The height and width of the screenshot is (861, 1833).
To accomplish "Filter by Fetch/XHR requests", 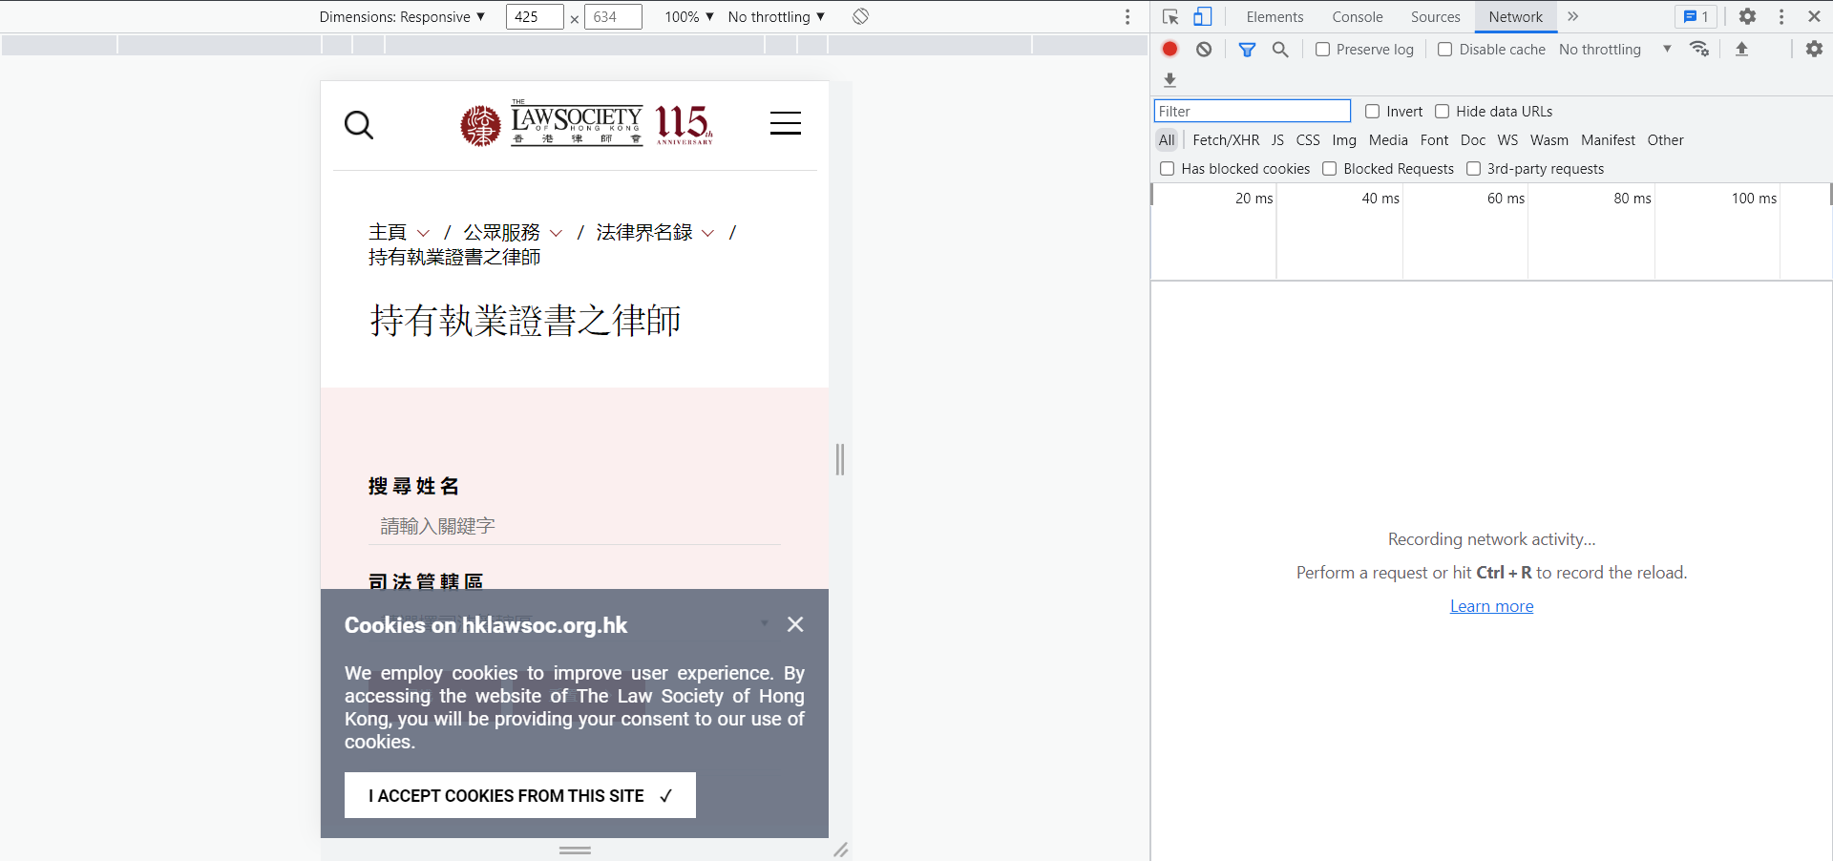I will coord(1226,139).
